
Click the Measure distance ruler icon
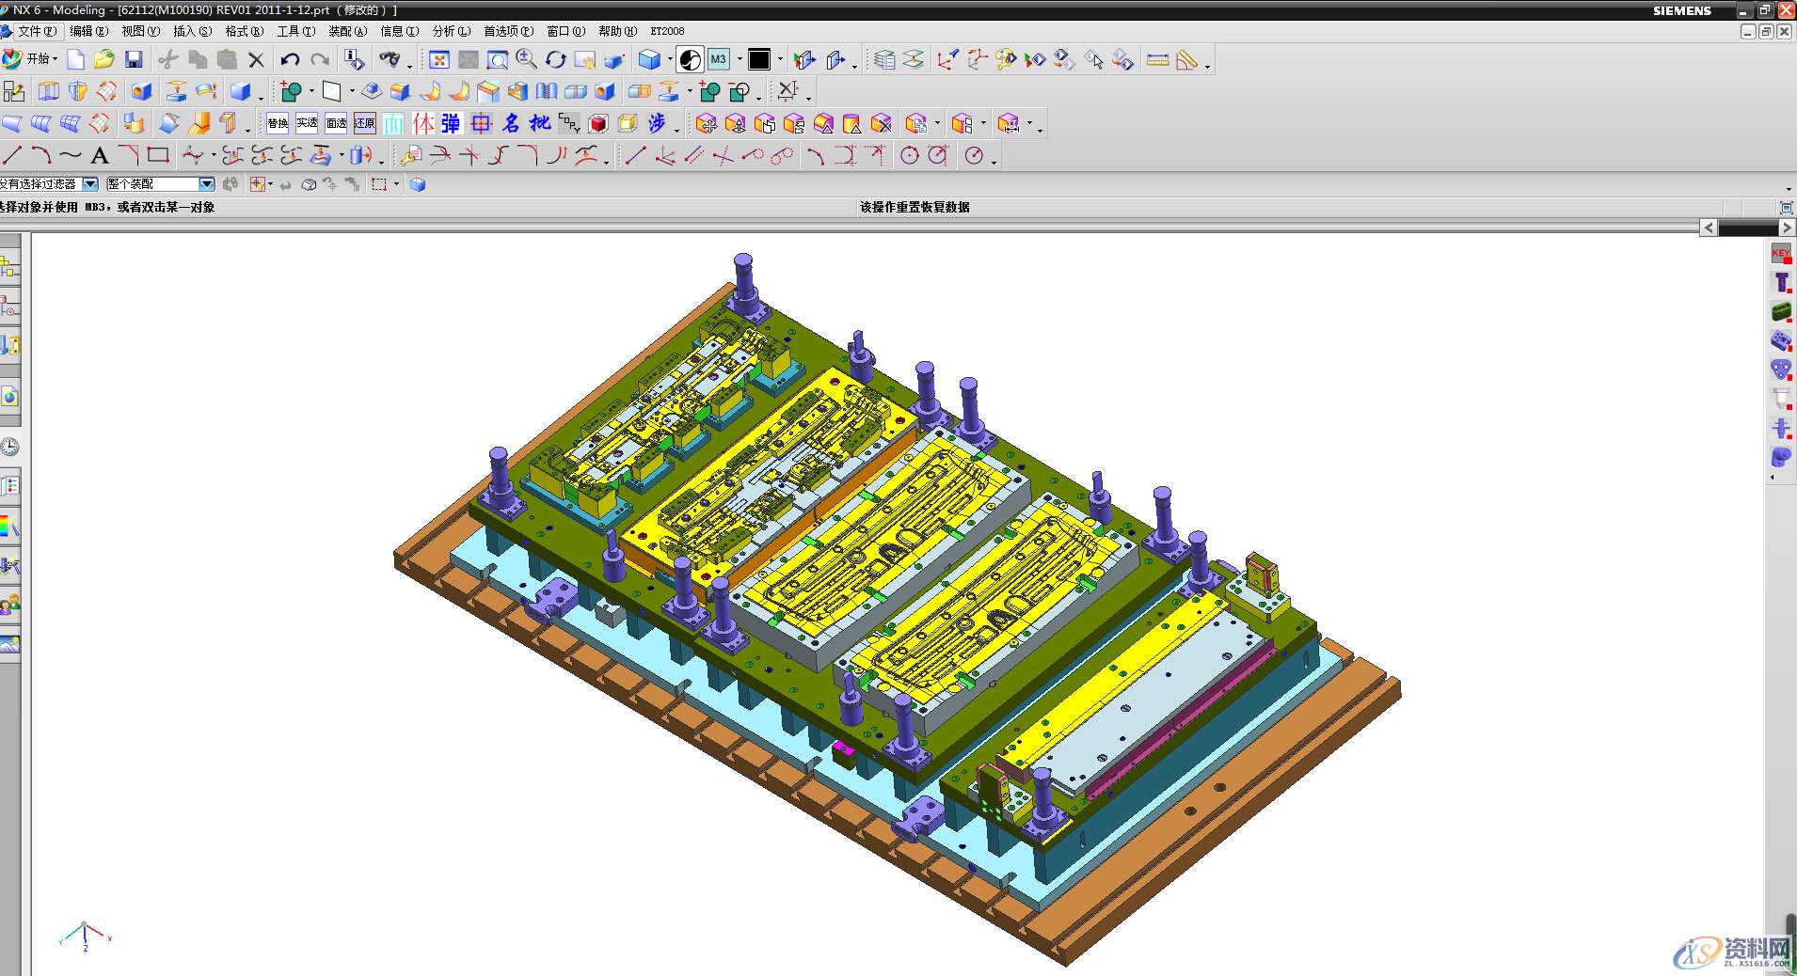click(x=1158, y=60)
